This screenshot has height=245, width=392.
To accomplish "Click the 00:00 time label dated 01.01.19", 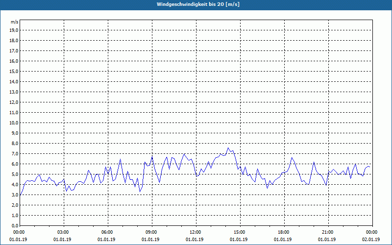I will [19, 232].
